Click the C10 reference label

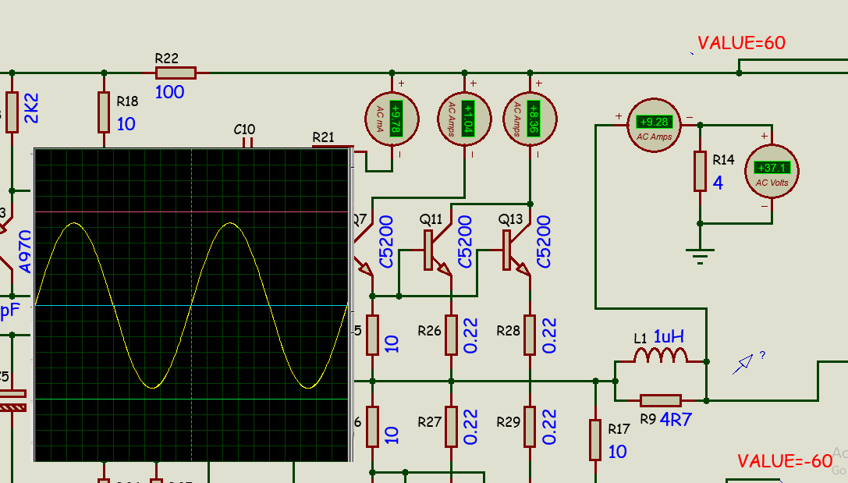(x=244, y=130)
